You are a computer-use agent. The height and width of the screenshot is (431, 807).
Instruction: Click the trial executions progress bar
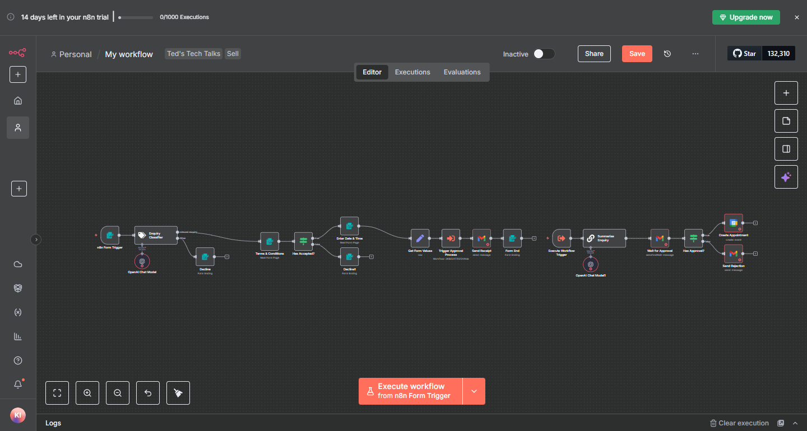click(136, 17)
